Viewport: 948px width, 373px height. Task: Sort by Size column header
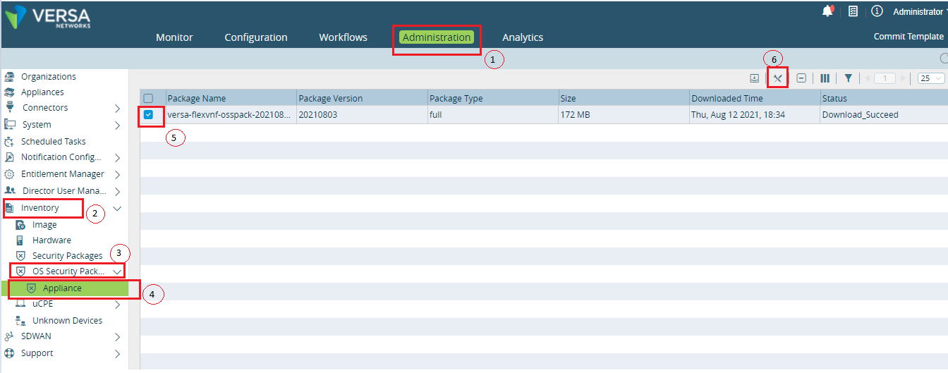coord(624,98)
